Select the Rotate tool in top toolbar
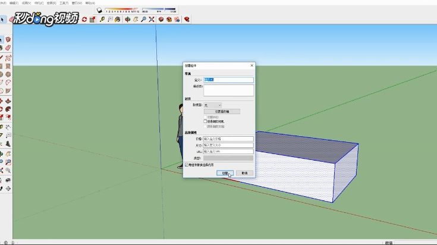Screen dimensions: 437x245 tap(84, 19)
